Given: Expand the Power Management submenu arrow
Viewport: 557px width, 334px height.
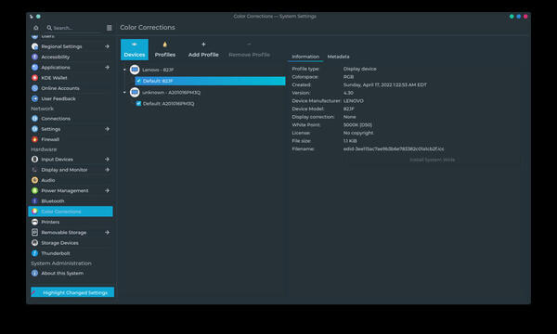Looking at the screenshot, I should coord(107,190).
